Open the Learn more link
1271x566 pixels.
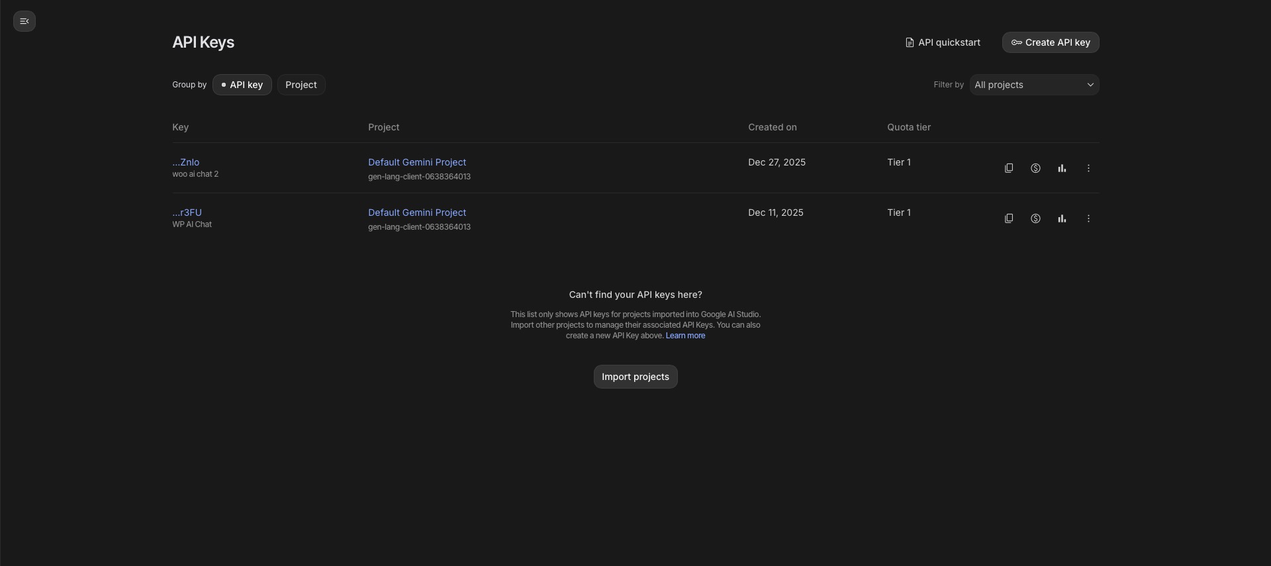click(685, 336)
